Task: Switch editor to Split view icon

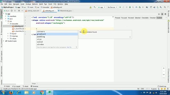Action: [x=162, y=14]
